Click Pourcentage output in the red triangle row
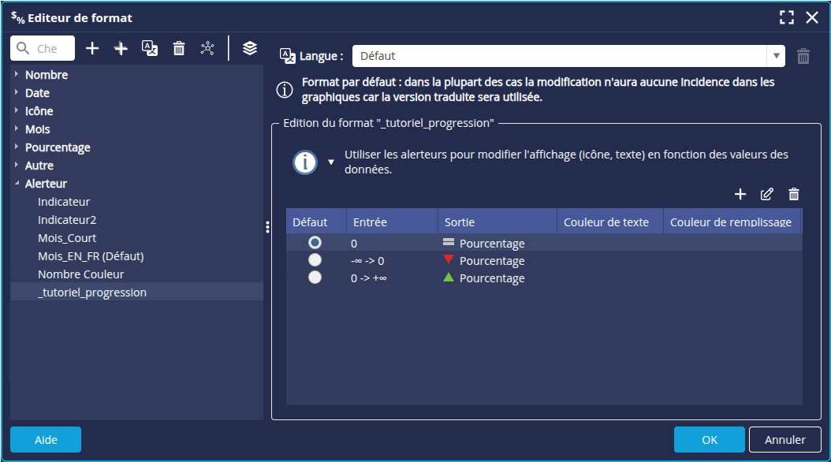This screenshot has height=462, width=831. (x=492, y=261)
